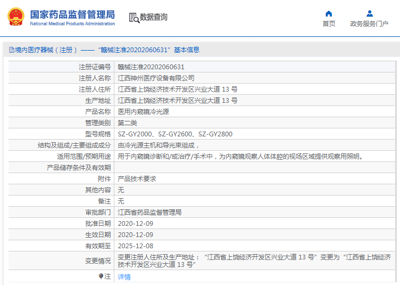
Task: Click 江西省药品监督管理局 approval department
Action: (x=150, y=213)
